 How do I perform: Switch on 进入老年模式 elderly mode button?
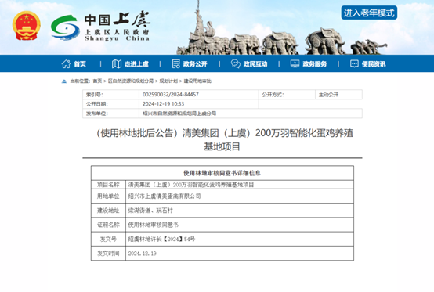point(369,13)
